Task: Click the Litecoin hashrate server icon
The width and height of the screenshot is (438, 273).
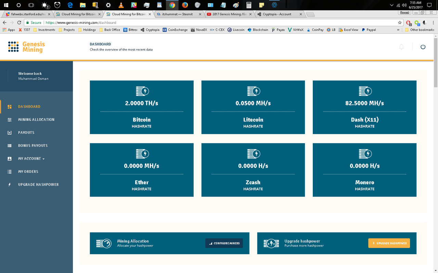Action: click(x=253, y=91)
